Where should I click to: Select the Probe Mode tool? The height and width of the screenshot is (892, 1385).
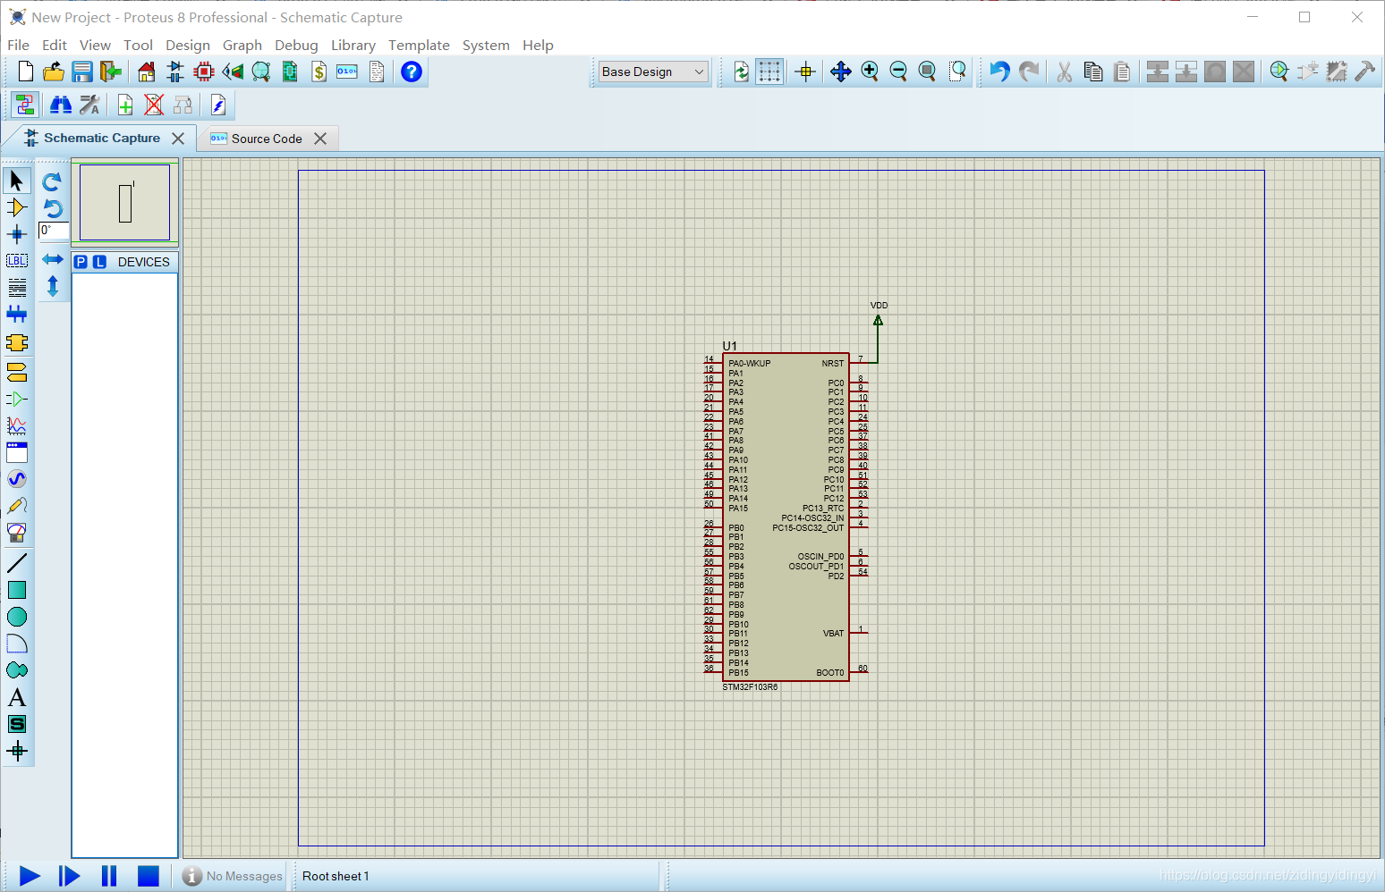[x=17, y=506]
